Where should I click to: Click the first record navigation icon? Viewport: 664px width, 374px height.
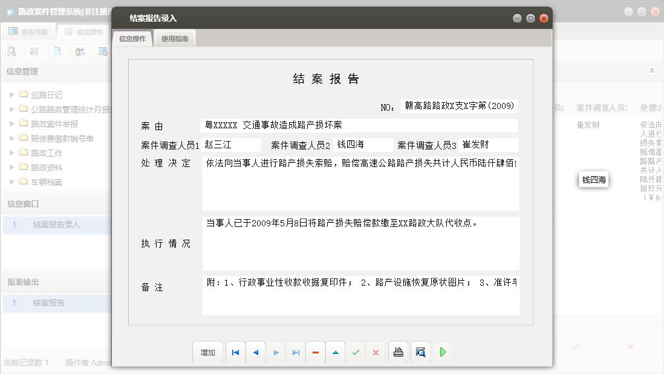pyautogui.click(x=235, y=352)
